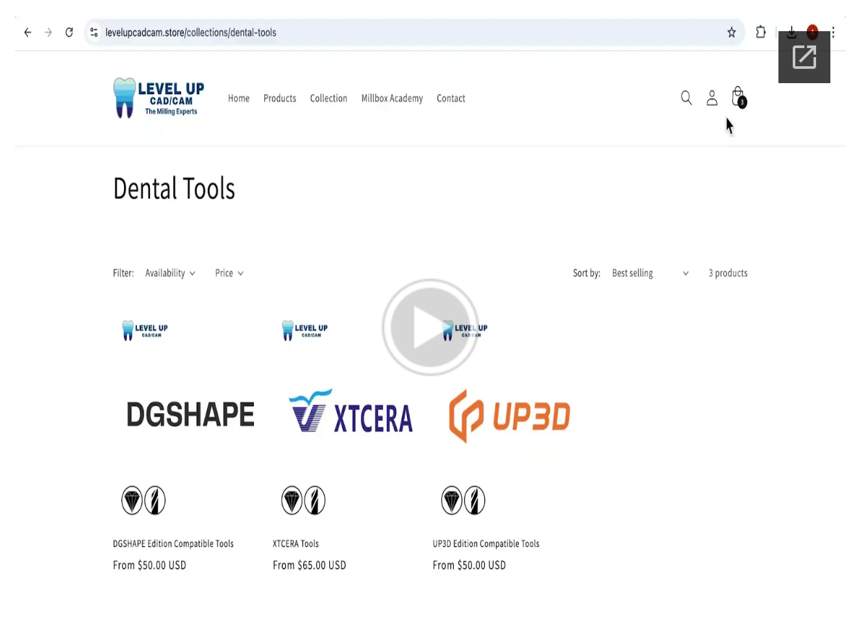Image resolution: width=857 pixels, height=643 pixels.
Task: Reload the page with refresh icon
Action: pyautogui.click(x=69, y=32)
